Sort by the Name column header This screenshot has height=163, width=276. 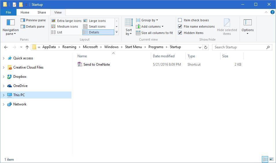113,56
